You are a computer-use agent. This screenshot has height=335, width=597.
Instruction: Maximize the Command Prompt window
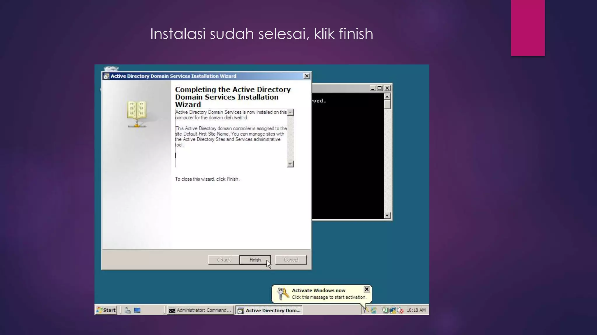pos(380,88)
